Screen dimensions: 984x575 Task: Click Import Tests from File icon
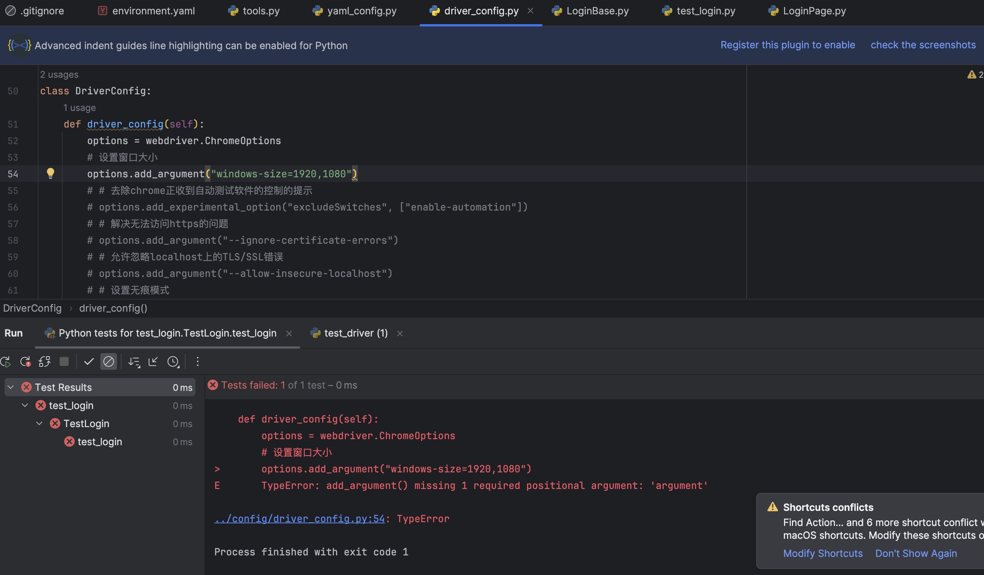(x=153, y=361)
